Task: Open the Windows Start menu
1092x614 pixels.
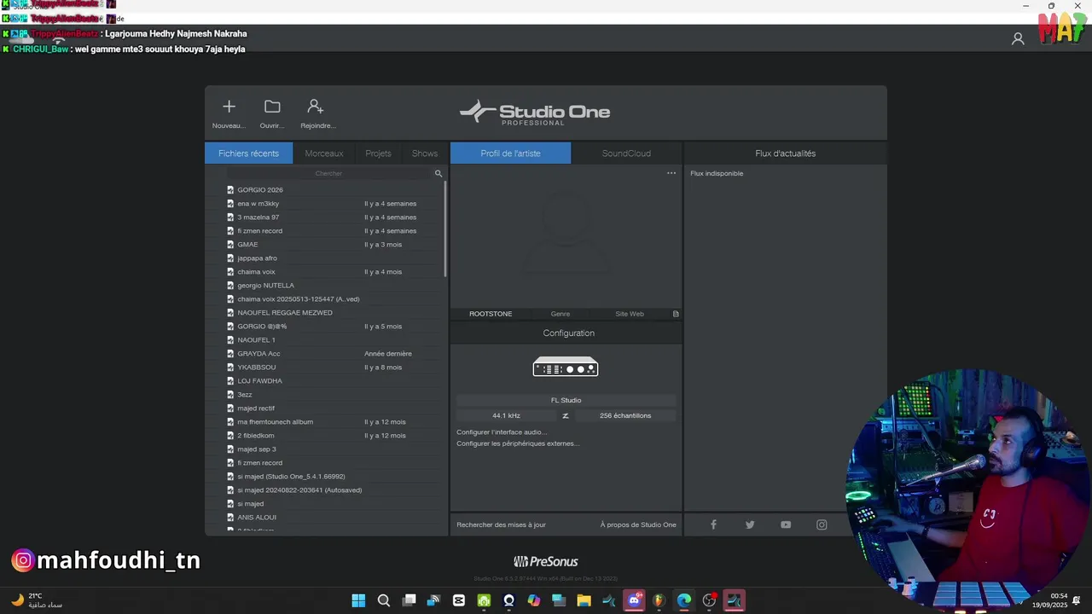Action: [x=358, y=600]
